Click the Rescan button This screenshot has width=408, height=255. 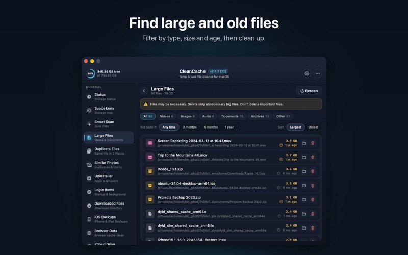pos(309,91)
